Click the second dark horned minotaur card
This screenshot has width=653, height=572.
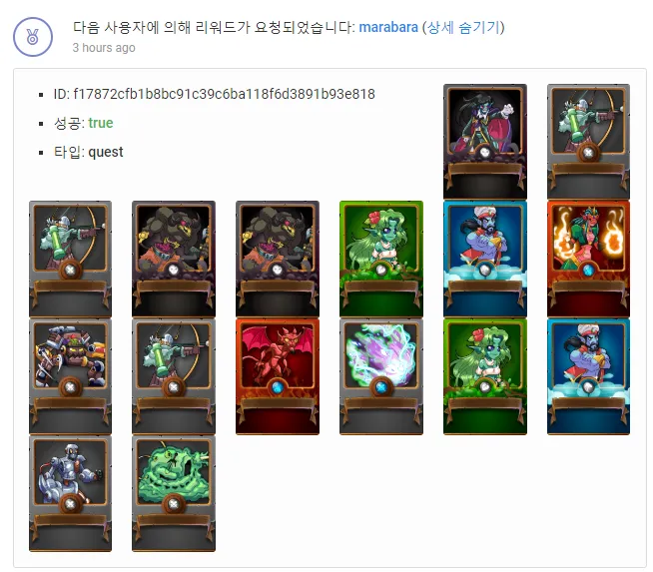[x=278, y=259]
